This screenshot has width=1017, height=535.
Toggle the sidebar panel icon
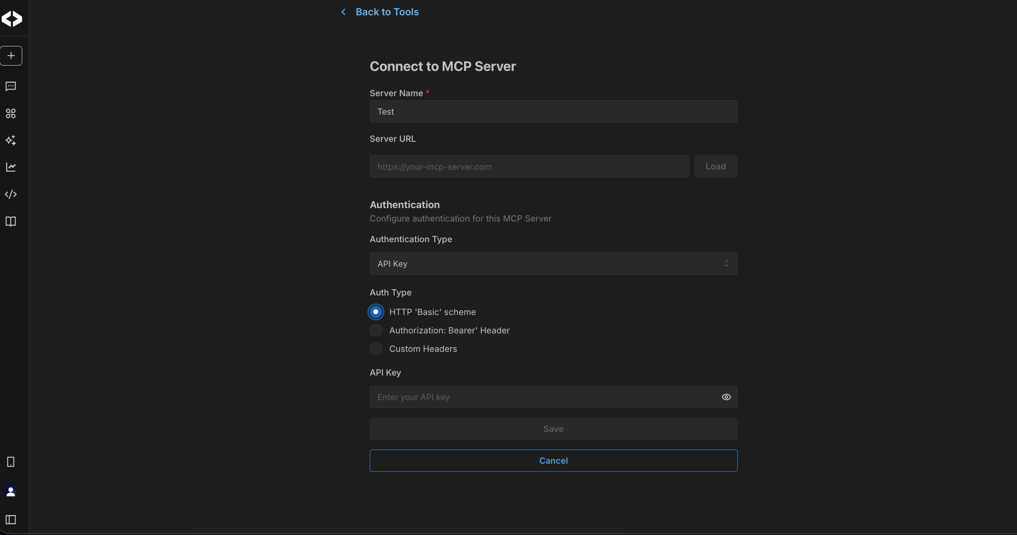11,519
